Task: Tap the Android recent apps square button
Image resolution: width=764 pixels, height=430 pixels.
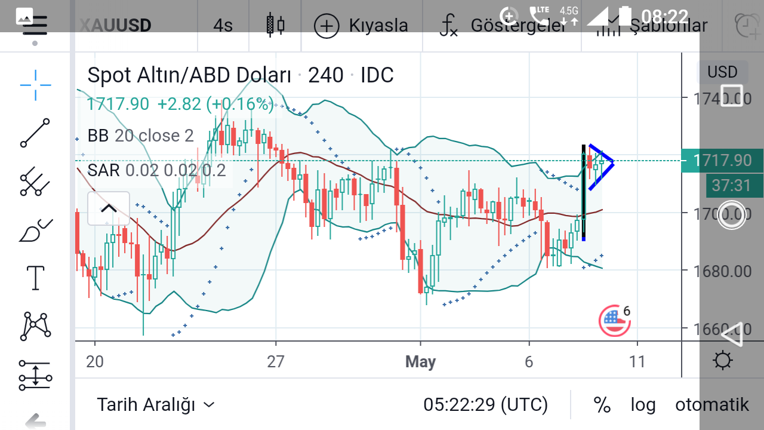Action: click(x=732, y=96)
